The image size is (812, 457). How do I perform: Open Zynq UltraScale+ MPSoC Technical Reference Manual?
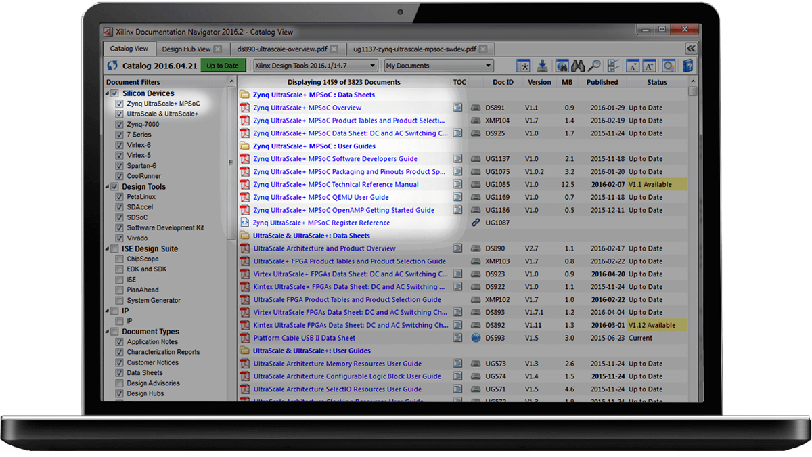336,185
